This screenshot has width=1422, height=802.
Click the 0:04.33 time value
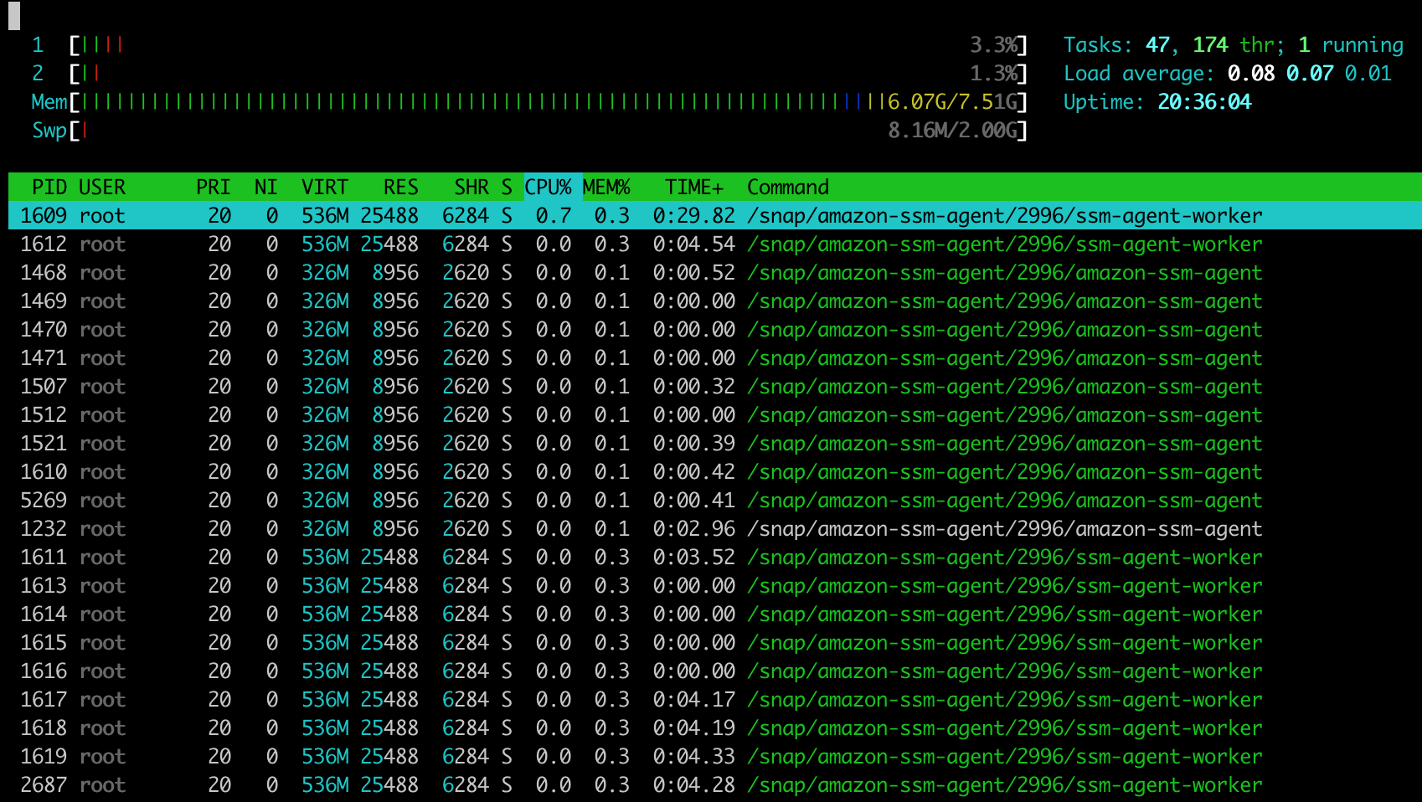694,756
